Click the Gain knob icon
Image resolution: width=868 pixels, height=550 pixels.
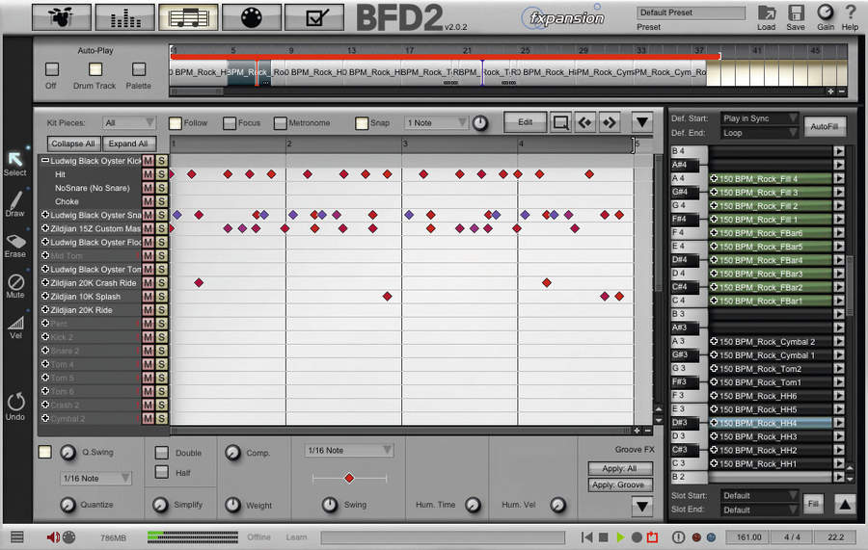click(825, 13)
